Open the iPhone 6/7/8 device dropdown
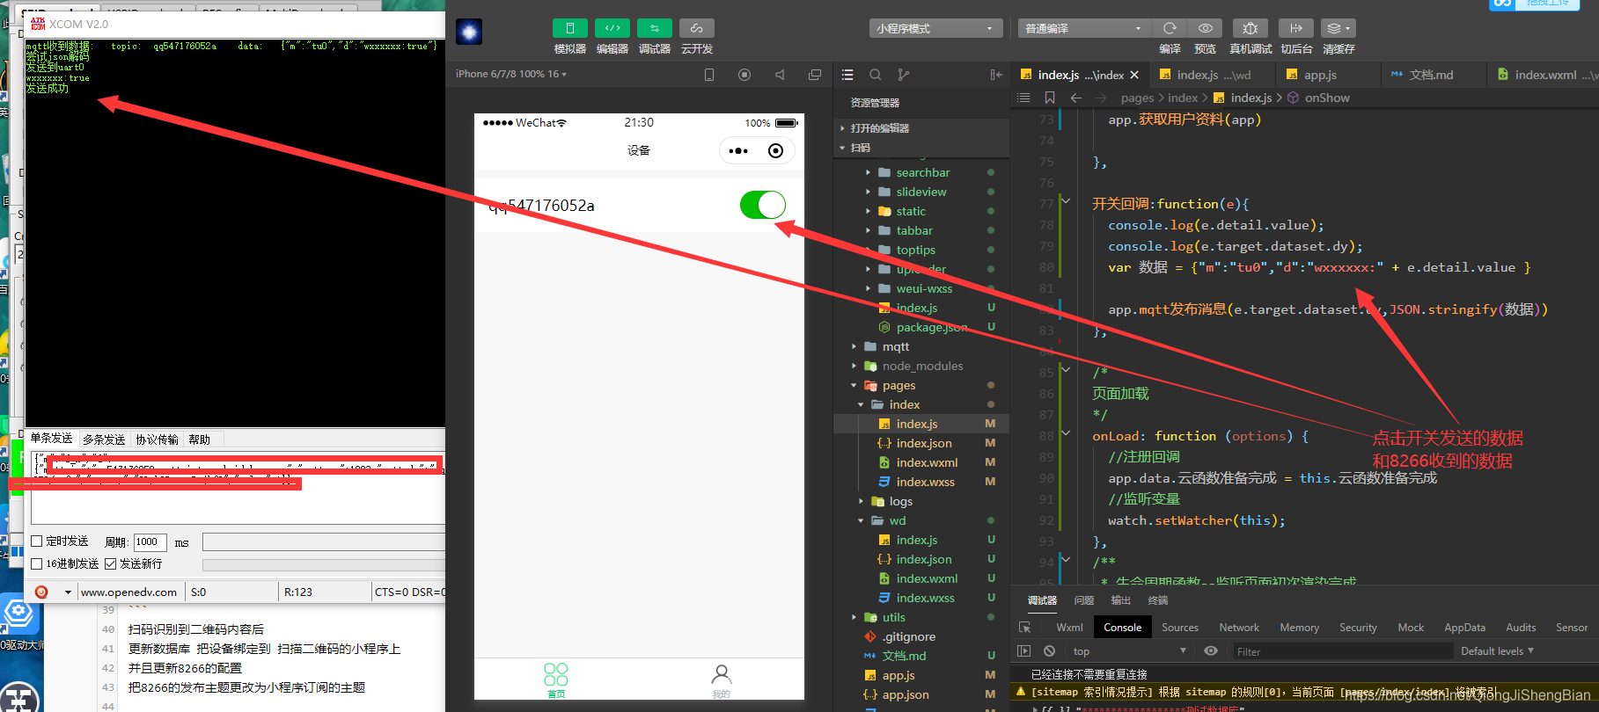Image resolution: width=1599 pixels, height=712 pixels. point(511,74)
